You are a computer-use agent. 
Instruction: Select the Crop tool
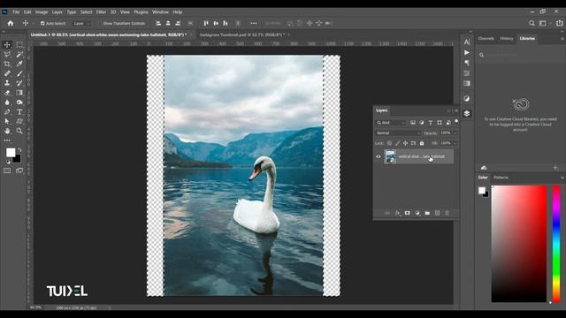tap(7, 64)
